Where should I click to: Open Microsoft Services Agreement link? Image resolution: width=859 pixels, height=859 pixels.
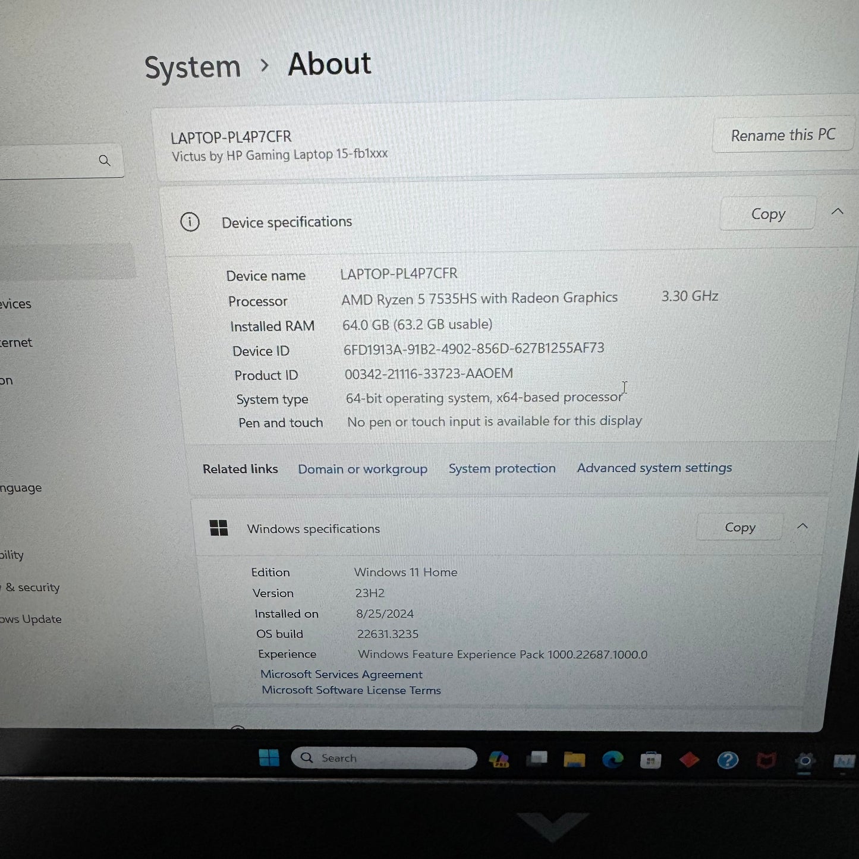click(x=341, y=674)
